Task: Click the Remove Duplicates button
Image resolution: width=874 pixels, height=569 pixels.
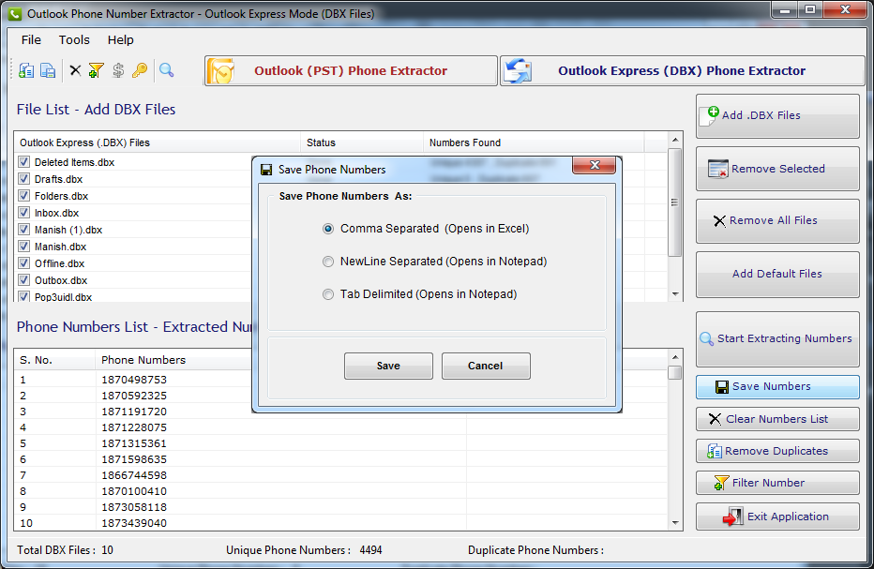Action: click(777, 451)
